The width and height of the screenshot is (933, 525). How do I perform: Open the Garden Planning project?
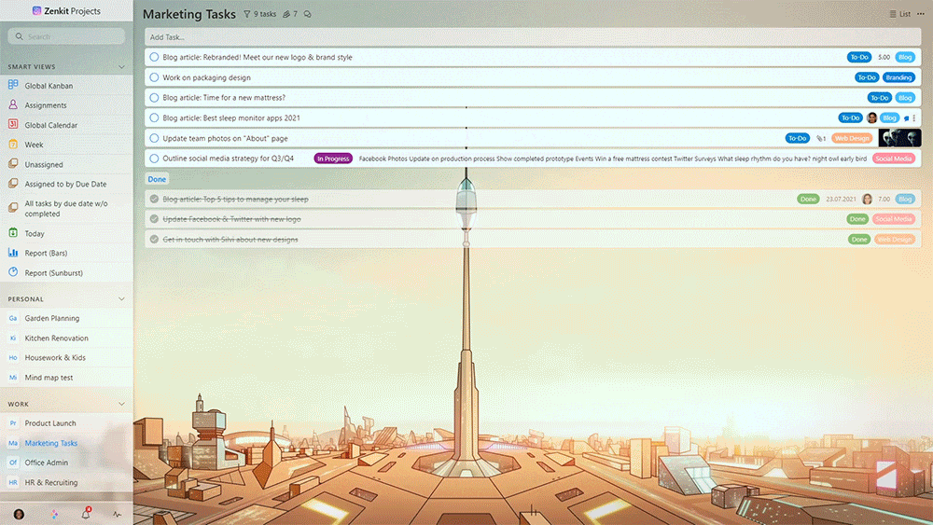point(52,318)
